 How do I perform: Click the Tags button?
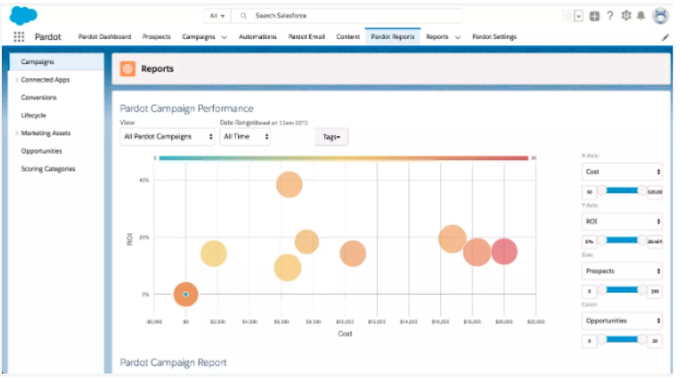point(332,137)
